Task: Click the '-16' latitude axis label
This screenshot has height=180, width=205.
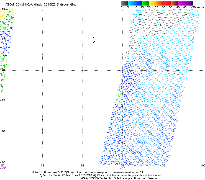Action: (2, 100)
